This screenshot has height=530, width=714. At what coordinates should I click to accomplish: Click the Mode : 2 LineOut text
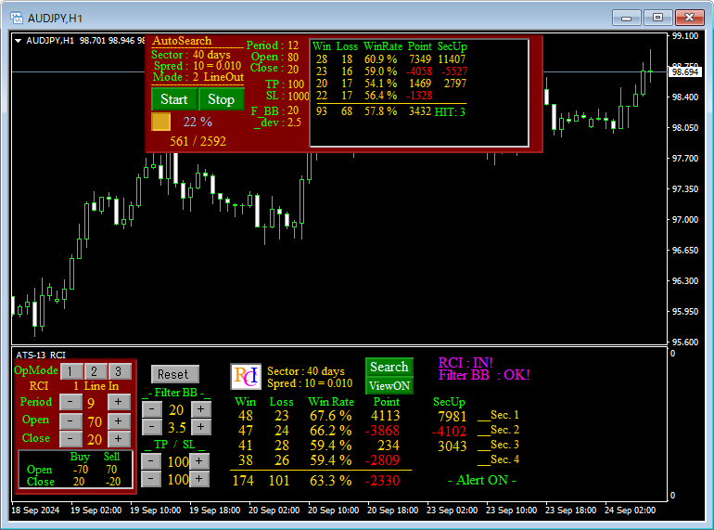coord(198,77)
